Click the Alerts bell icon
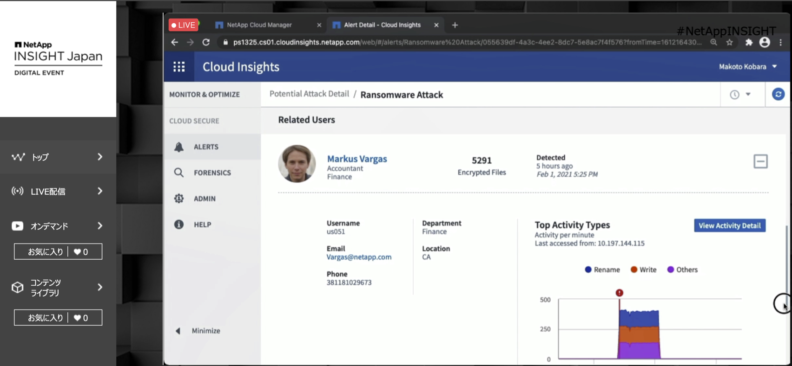The image size is (792, 366). pos(179,147)
